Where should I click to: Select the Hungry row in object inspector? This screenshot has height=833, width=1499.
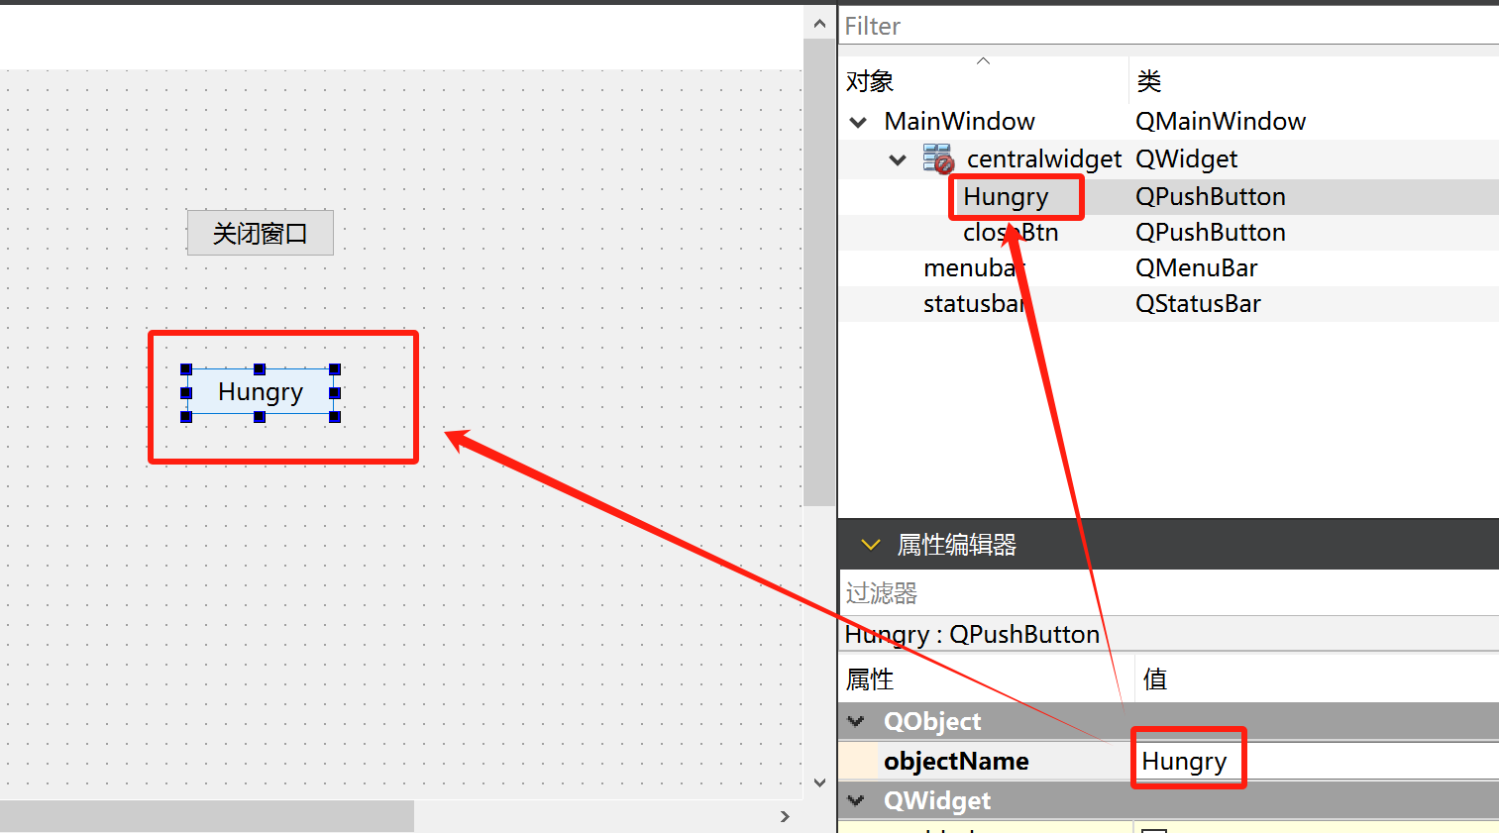pos(1168,196)
